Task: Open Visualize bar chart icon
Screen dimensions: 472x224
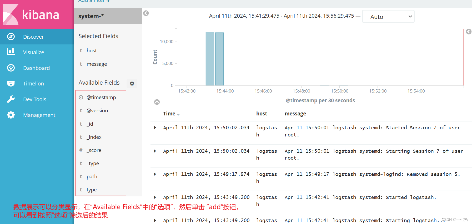Action: pyautogui.click(x=11, y=52)
